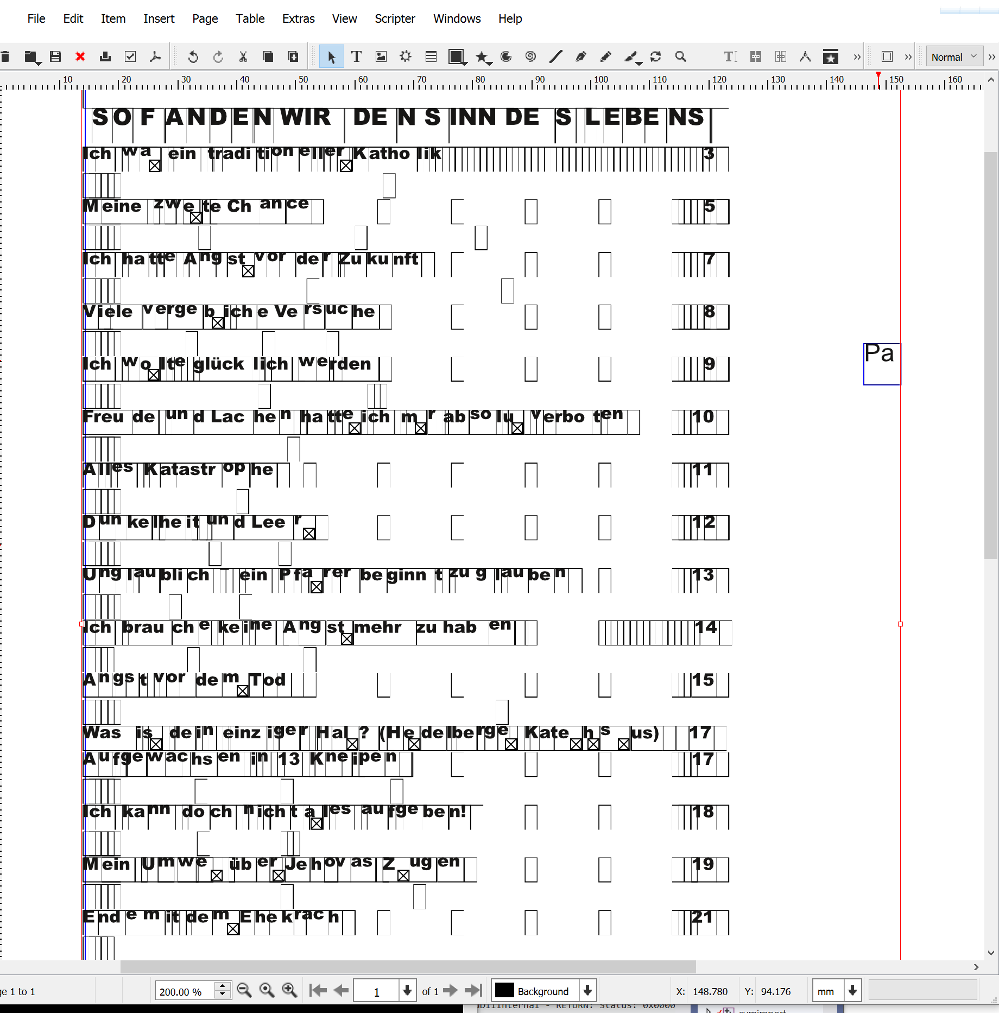Image resolution: width=999 pixels, height=1013 pixels.
Task: Expand the mm unit selector dropdown
Action: coord(852,991)
